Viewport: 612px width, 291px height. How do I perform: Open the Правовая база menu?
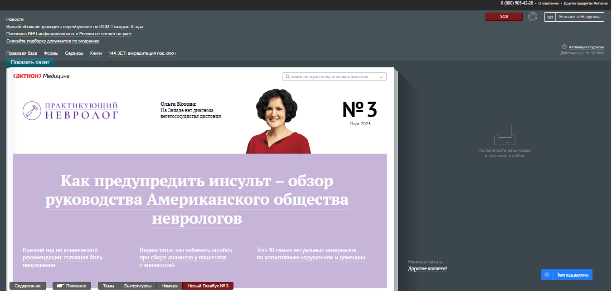pos(22,53)
